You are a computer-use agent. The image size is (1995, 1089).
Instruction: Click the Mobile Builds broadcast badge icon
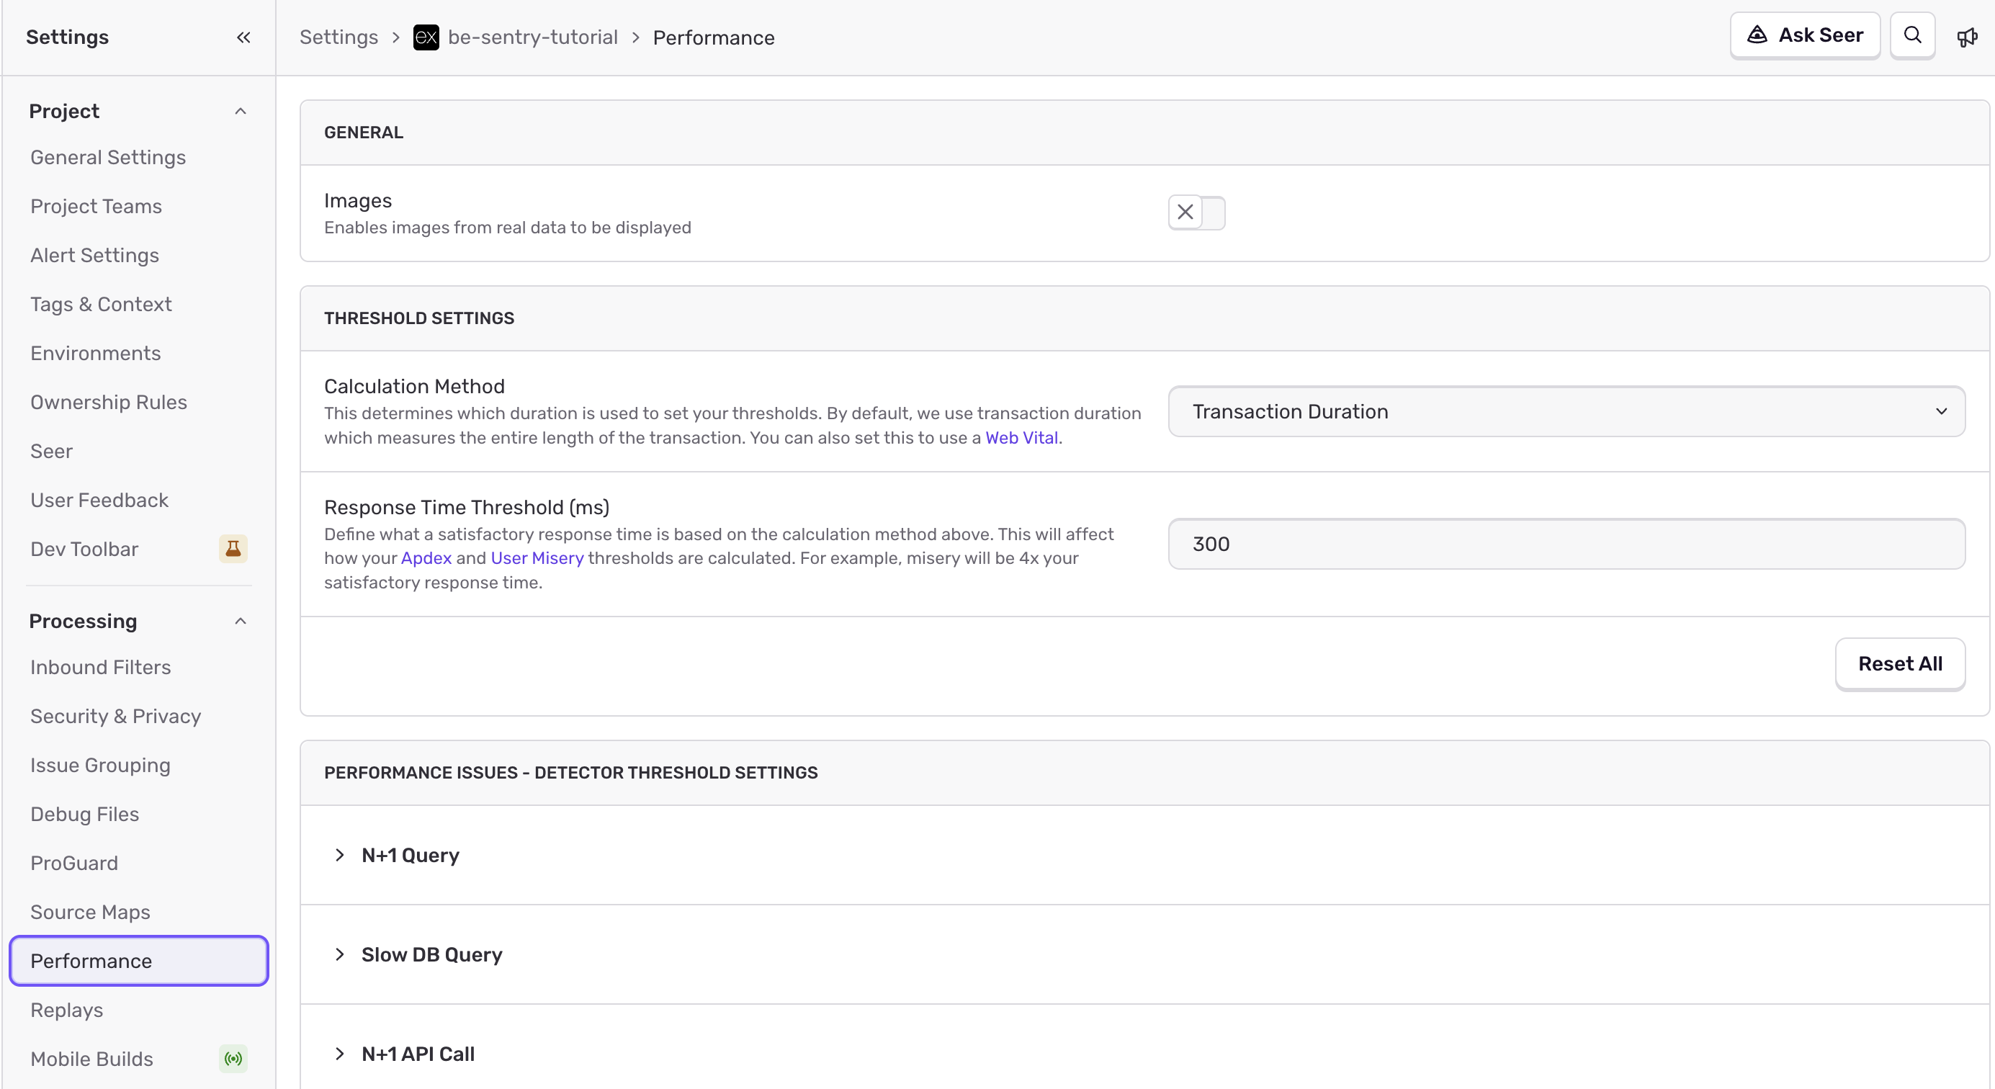[x=233, y=1058]
